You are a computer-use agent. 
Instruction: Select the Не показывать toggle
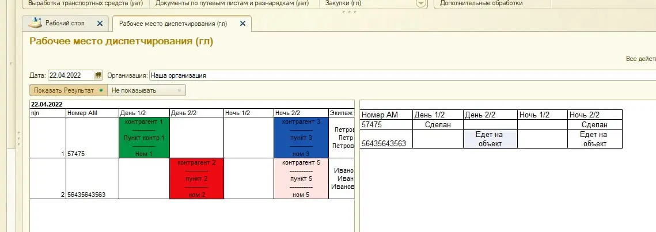(146, 90)
